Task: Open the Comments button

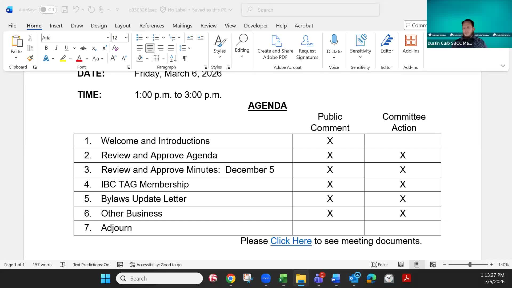Action: [x=415, y=25]
